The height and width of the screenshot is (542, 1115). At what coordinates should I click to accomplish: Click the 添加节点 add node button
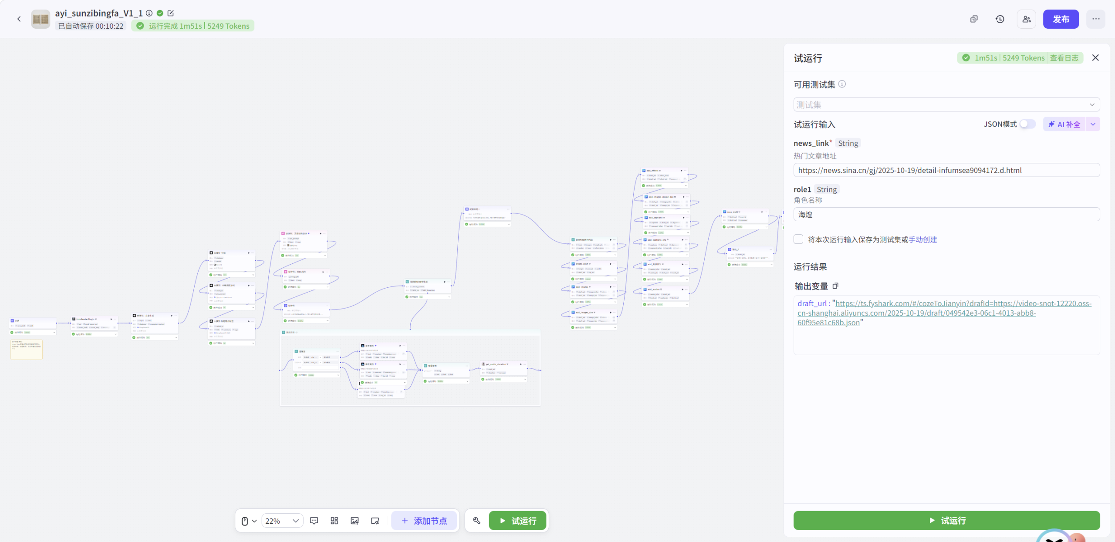pos(424,521)
